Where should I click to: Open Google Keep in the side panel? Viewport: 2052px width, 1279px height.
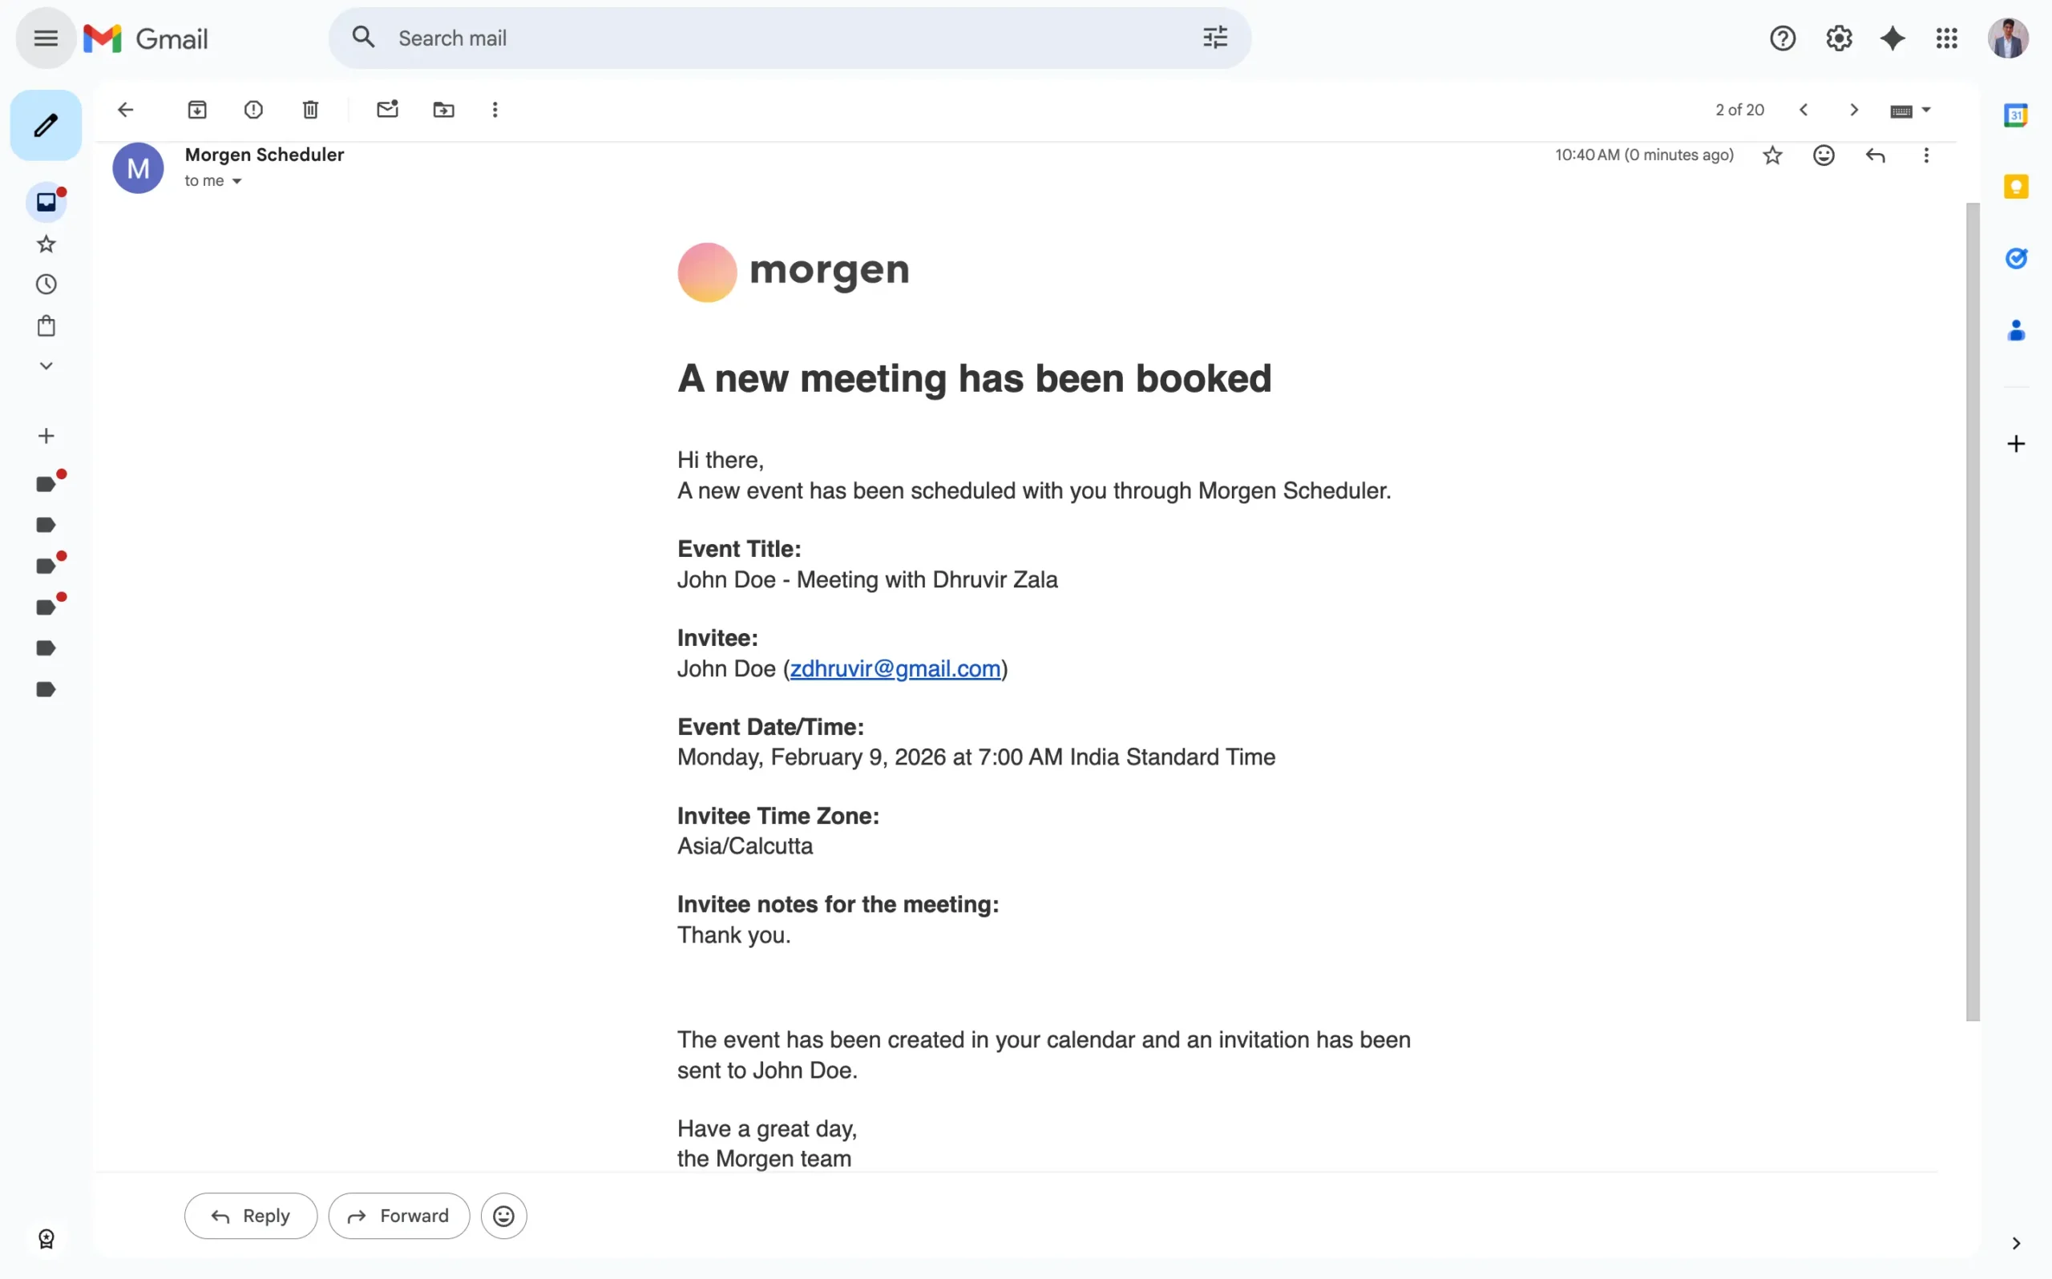(x=2018, y=186)
